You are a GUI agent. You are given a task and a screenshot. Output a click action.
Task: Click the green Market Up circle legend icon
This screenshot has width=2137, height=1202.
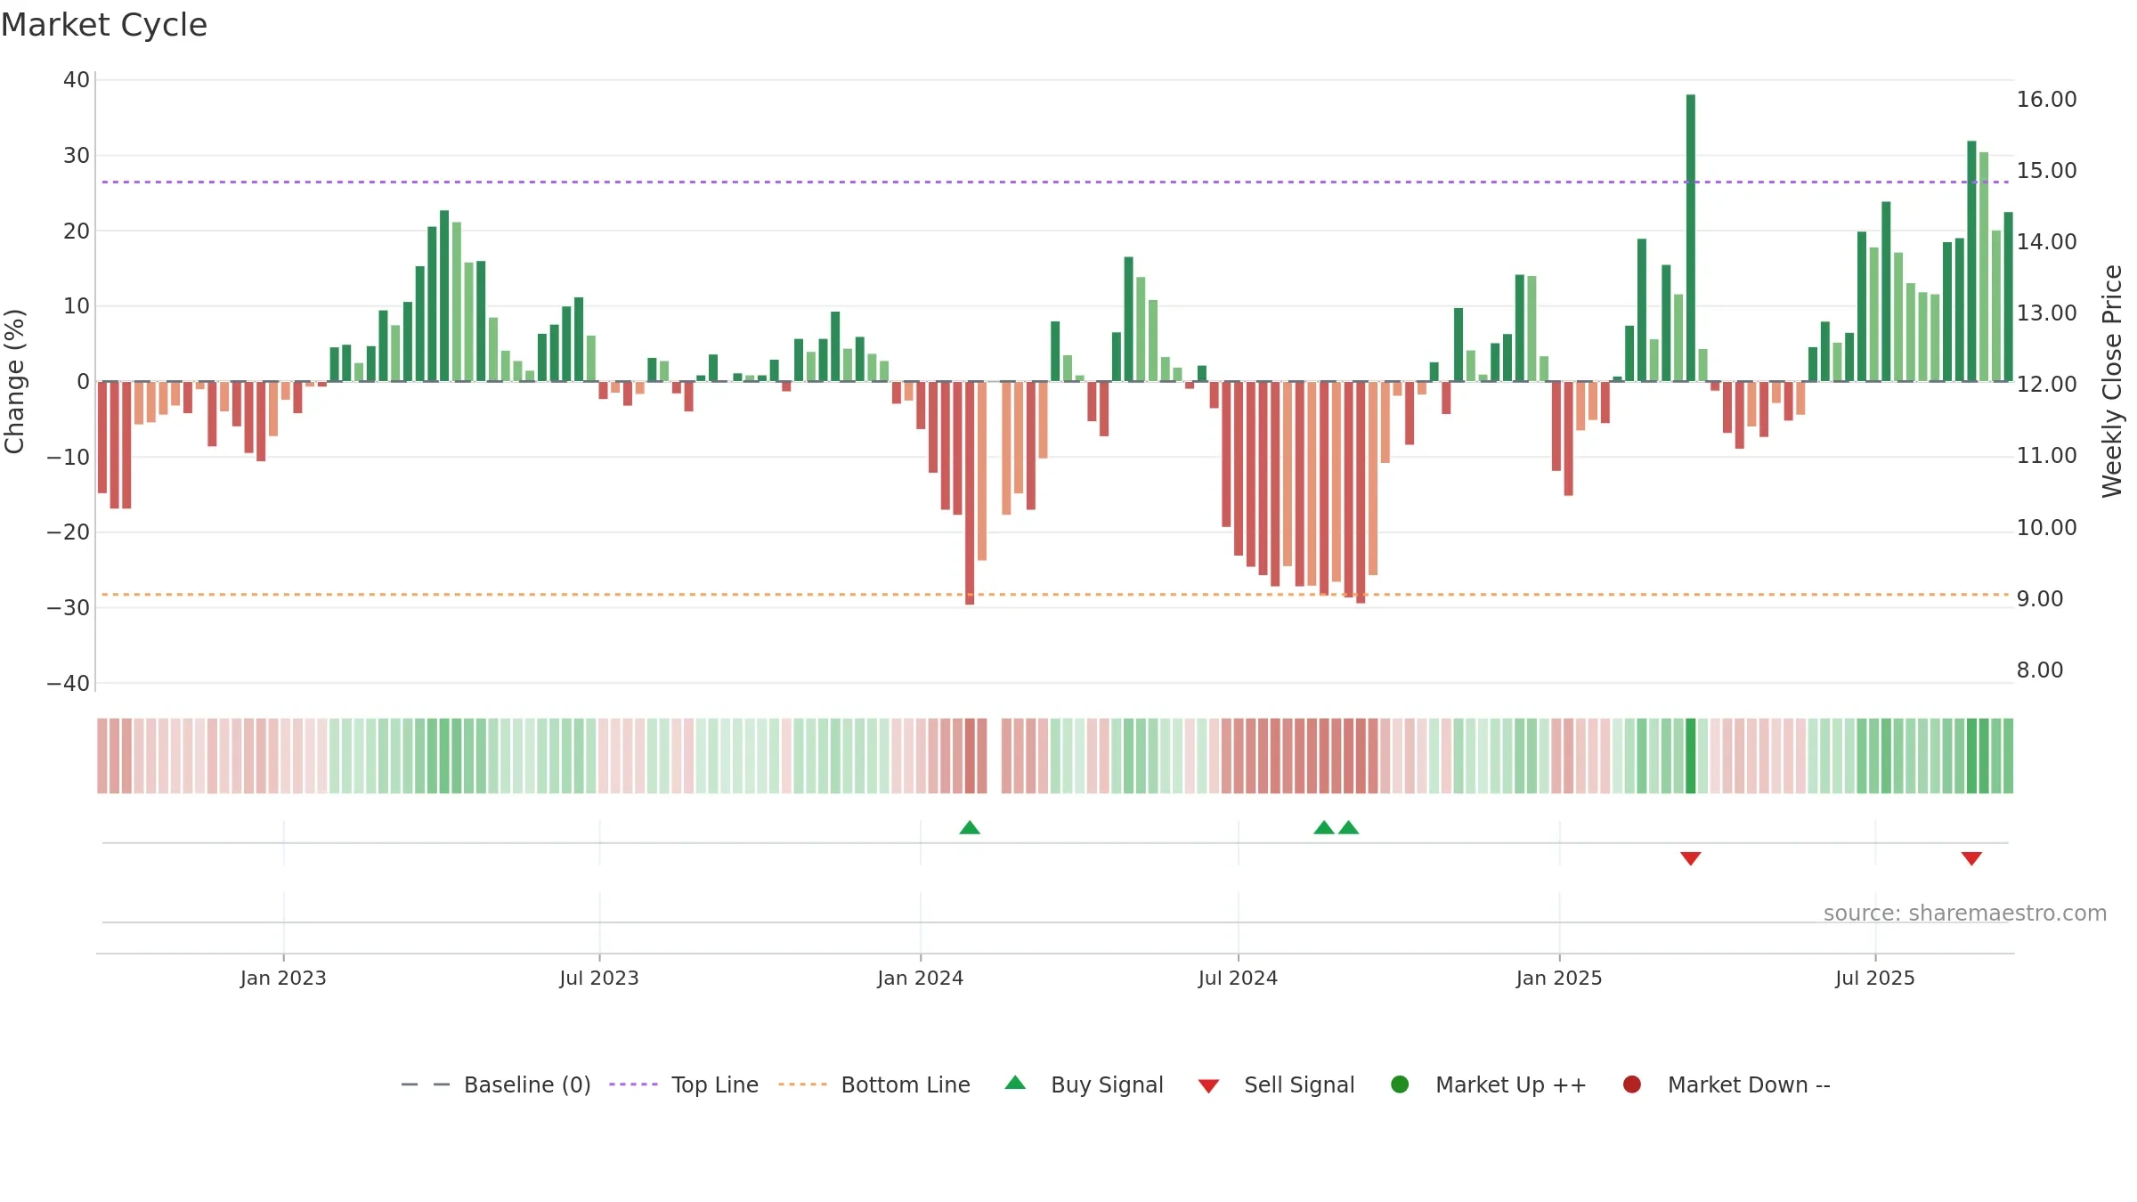1400,1084
